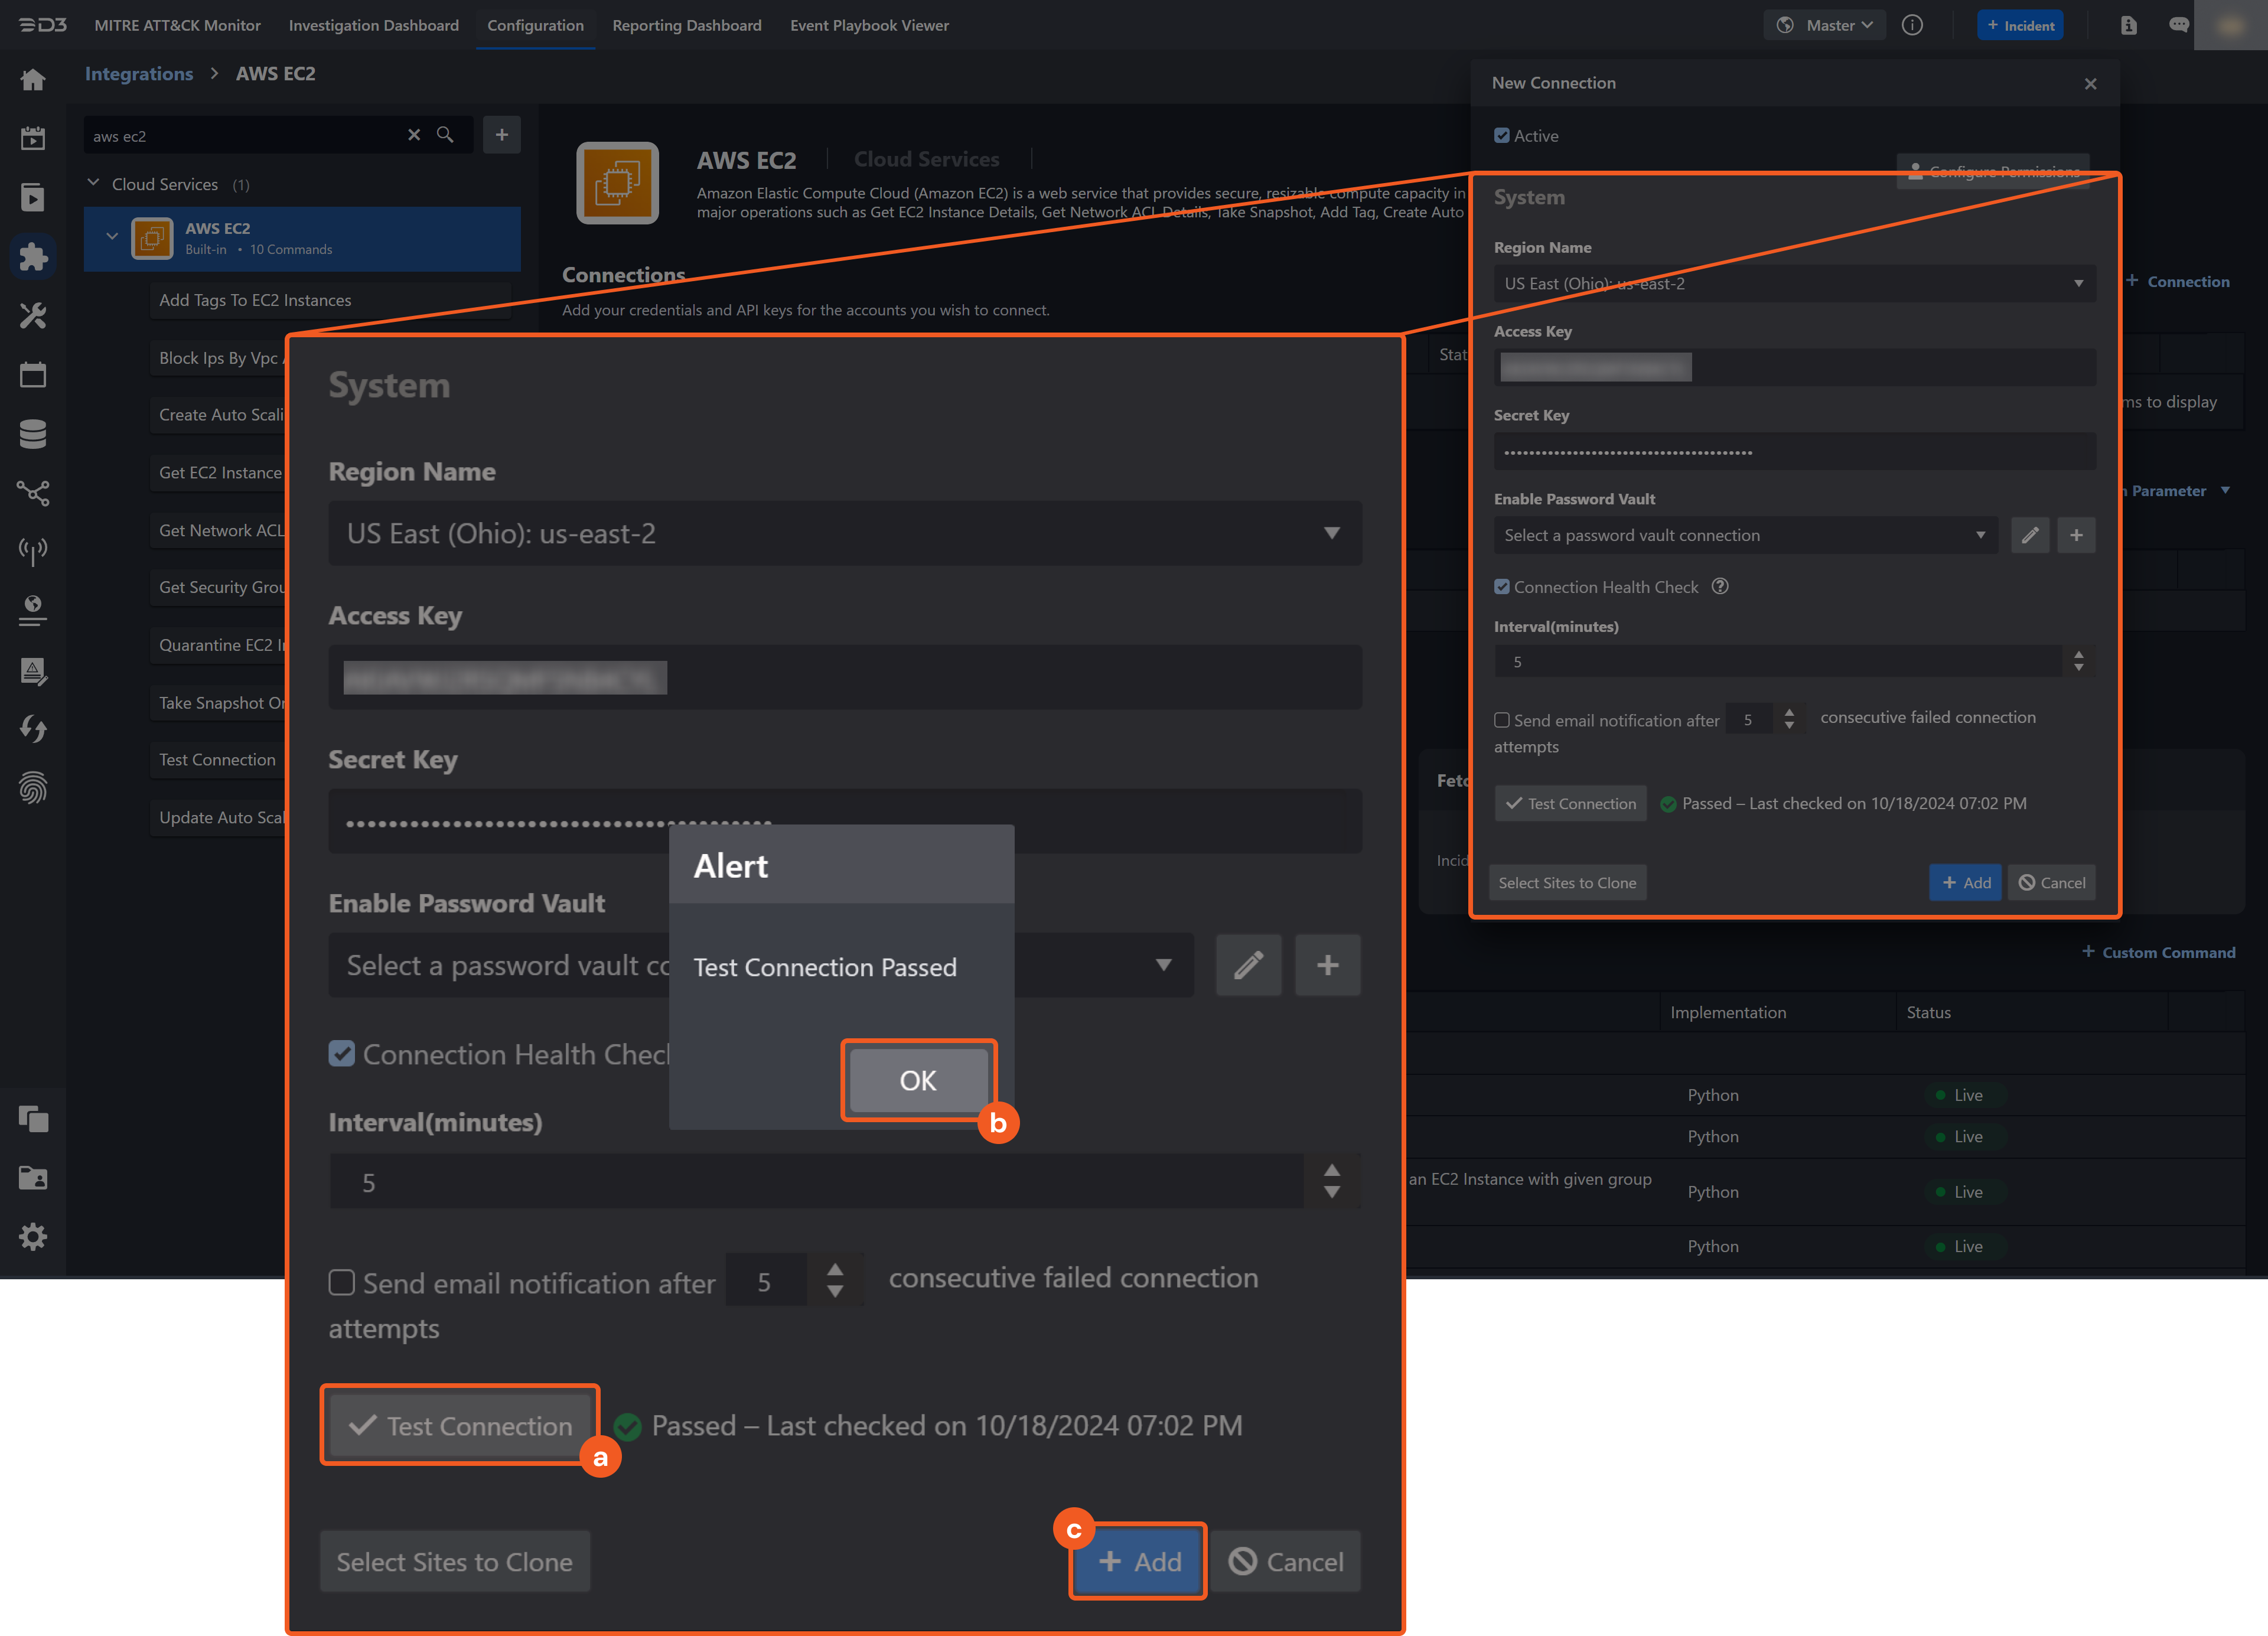2268x1636 pixels.
Task: Open the database stack sidebar icon
Action: (33, 433)
